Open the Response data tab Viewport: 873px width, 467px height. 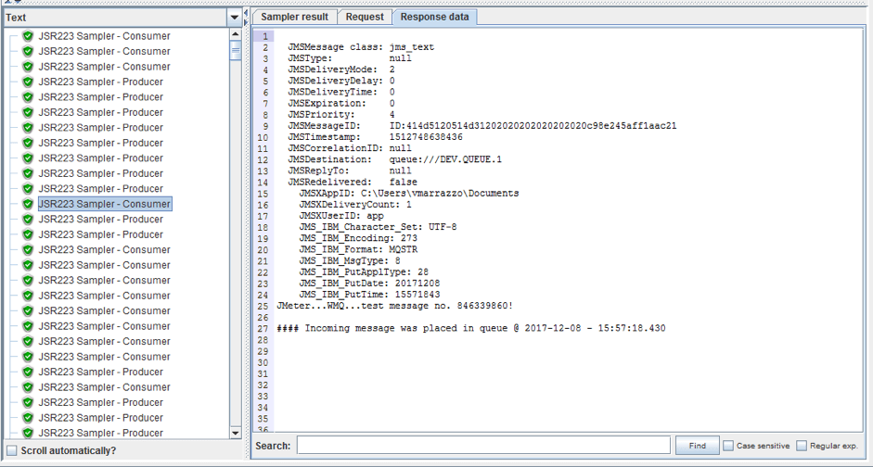tap(435, 17)
